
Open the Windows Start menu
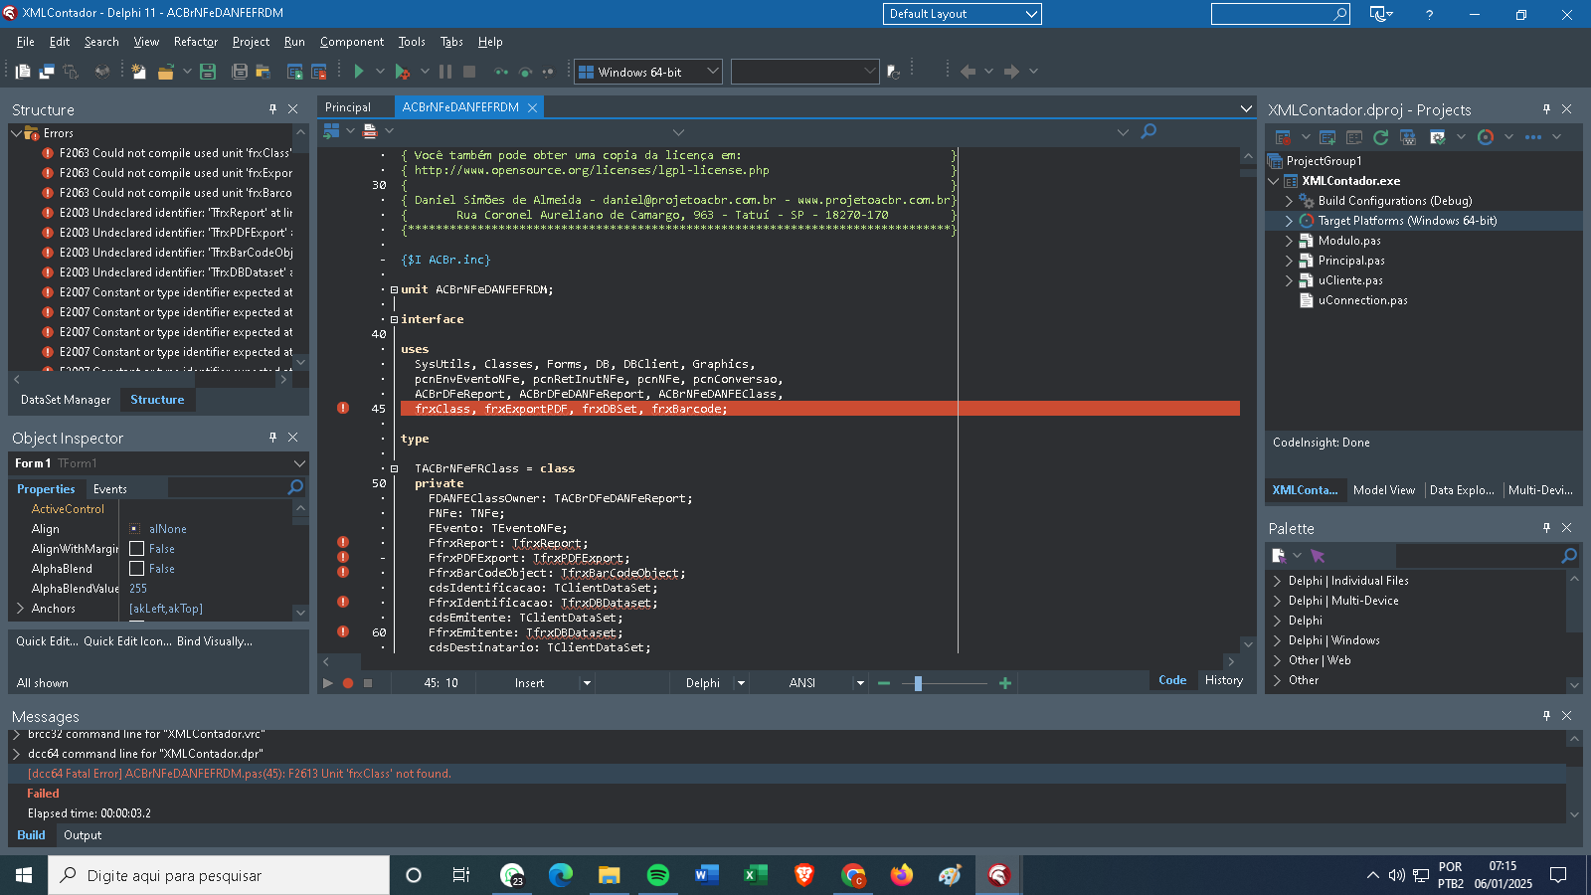pyautogui.click(x=24, y=875)
